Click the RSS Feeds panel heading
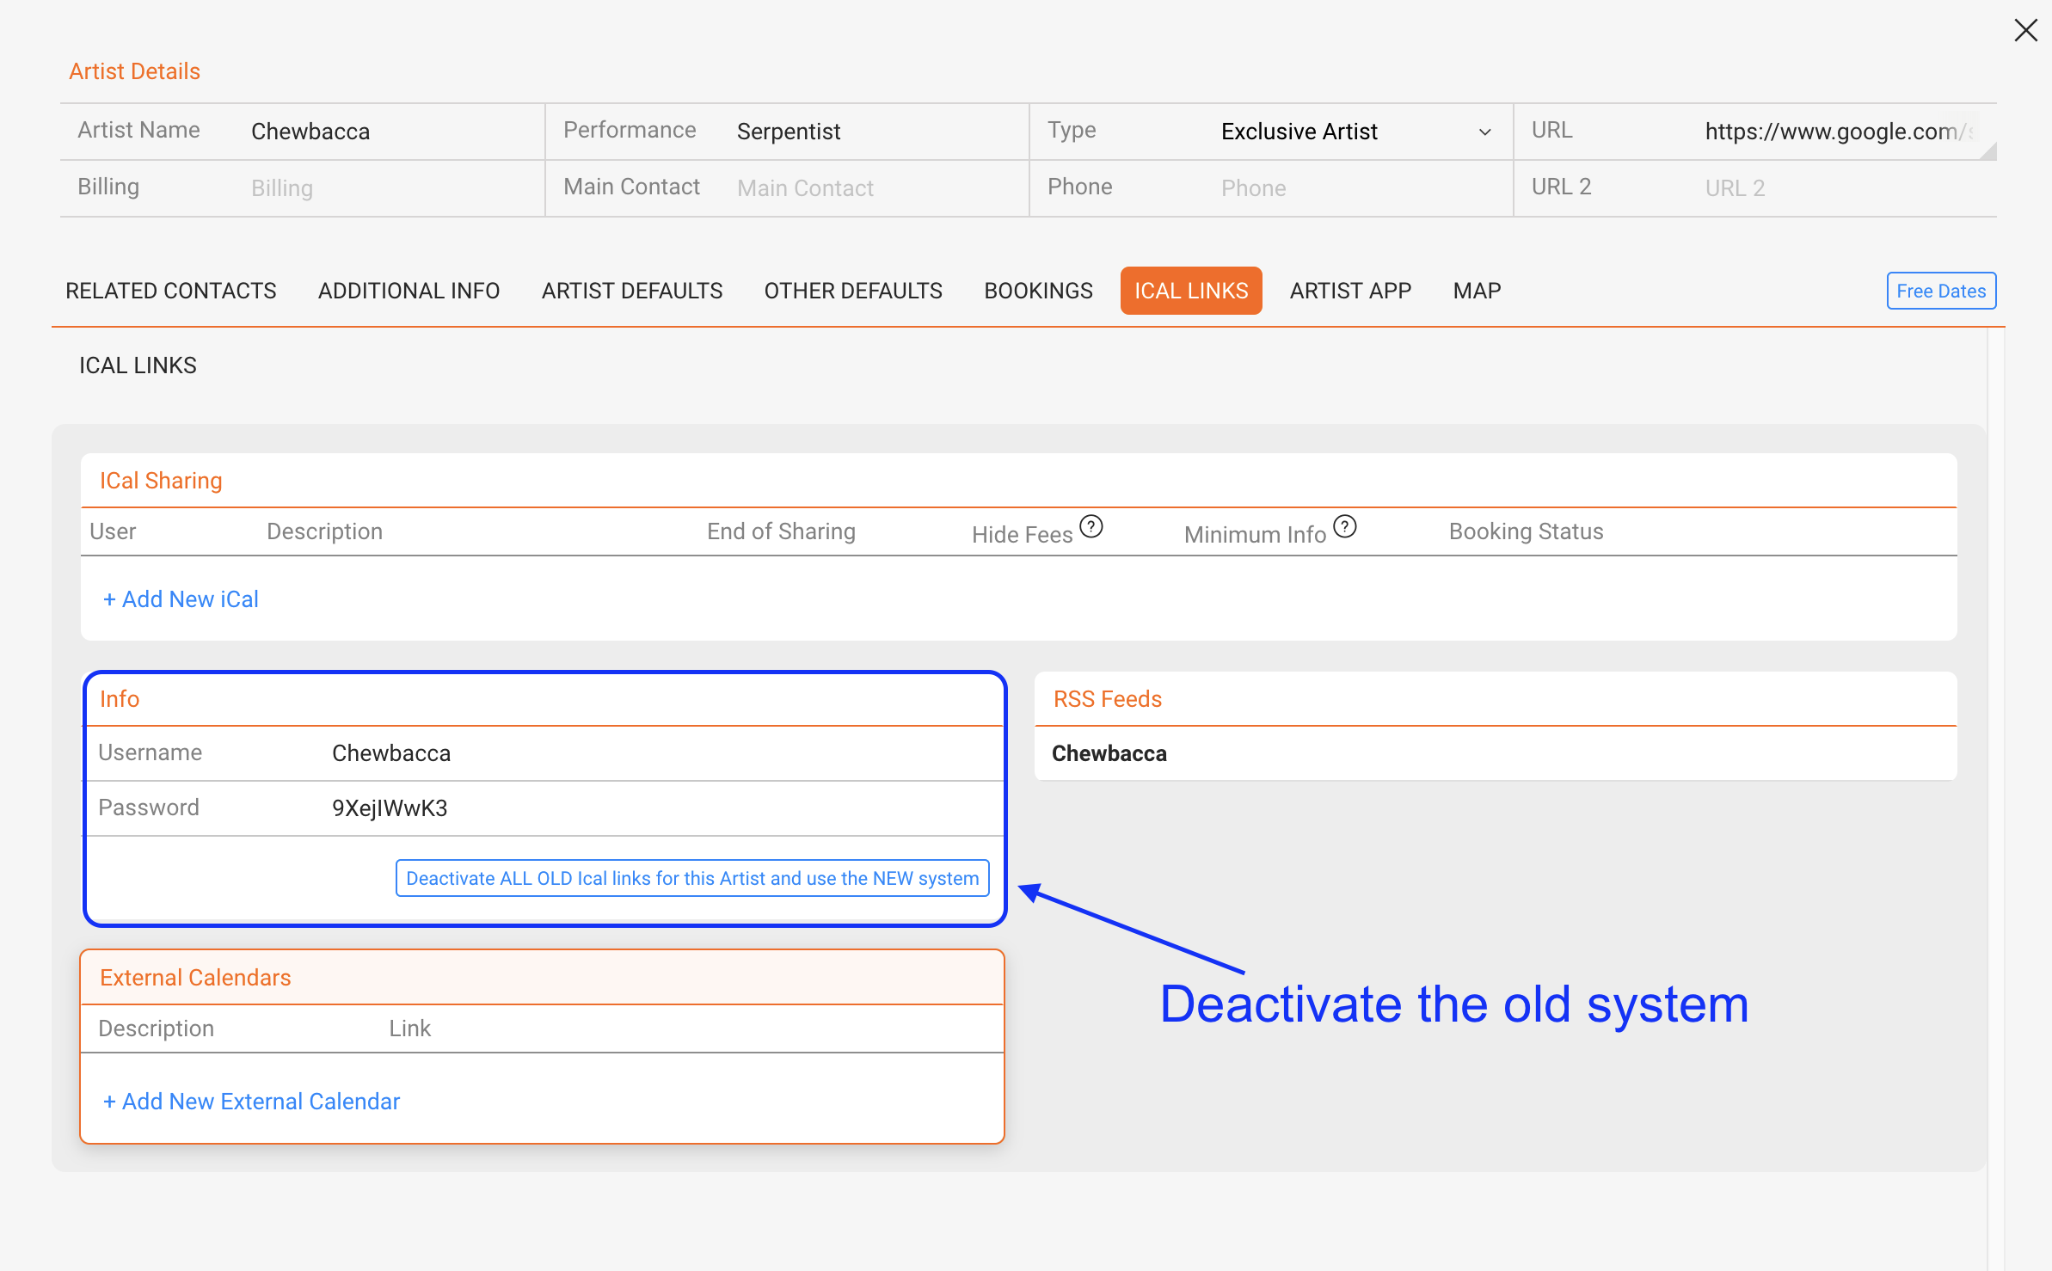This screenshot has width=2052, height=1271. click(1108, 699)
